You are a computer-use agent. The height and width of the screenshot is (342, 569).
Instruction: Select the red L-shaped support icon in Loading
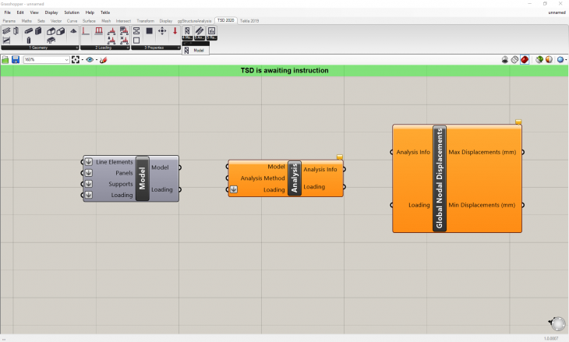click(x=86, y=31)
